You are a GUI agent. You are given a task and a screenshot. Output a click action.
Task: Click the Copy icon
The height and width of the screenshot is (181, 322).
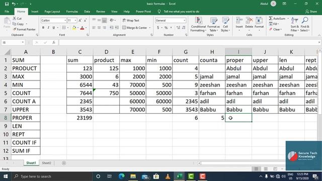[15, 24]
